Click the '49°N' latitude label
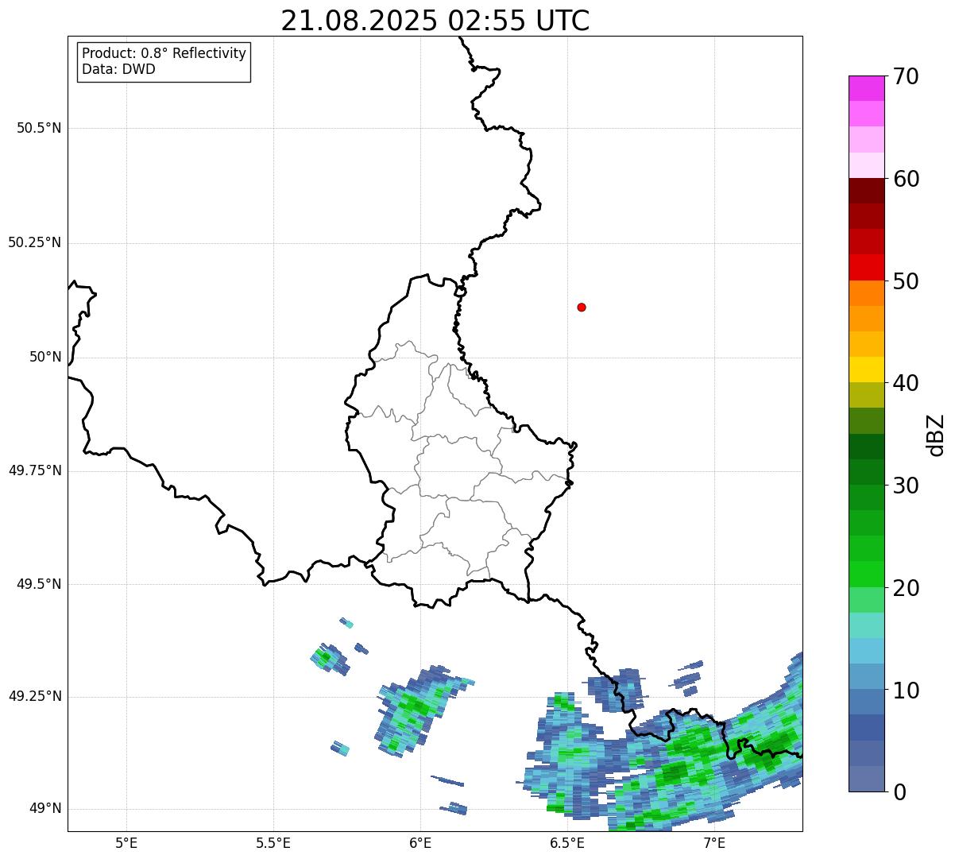The width and height of the screenshot is (955, 859). tap(46, 809)
